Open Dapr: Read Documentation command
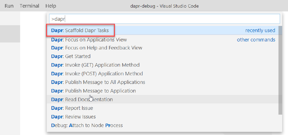This screenshot has height=135, width=288. [x=163, y=99]
